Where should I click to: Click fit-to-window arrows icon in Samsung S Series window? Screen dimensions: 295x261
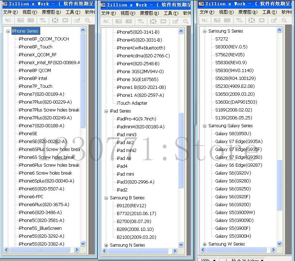pyautogui.click(x=252, y=20)
